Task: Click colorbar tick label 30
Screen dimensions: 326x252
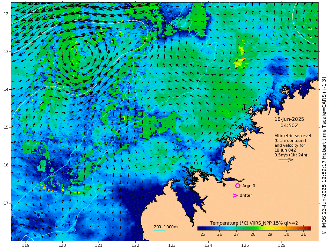Action: pyautogui.click(x=287, y=234)
